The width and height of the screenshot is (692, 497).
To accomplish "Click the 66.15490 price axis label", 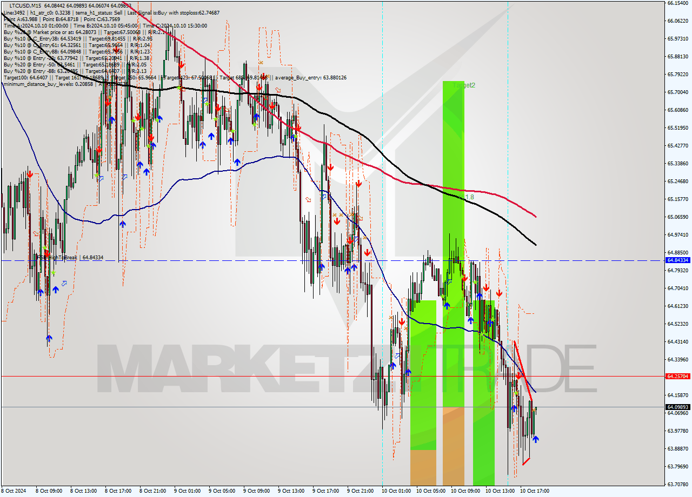I will point(678,3).
